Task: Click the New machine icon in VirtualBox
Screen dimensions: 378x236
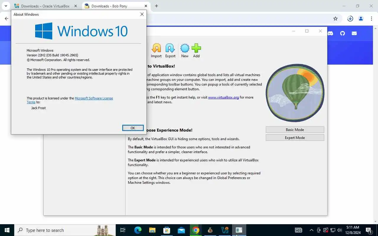Action: coord(185,50)
